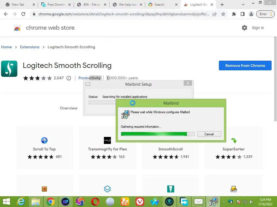The height and width of the screenshot is (207, 277).
Task: Open the Overview section tab
Action: (68, 108)
